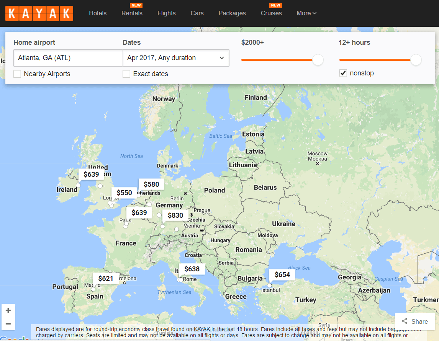Screen dimensions: 439x341
Task: Open the Apr 2017 duration selector
Action: pos(176,58)
